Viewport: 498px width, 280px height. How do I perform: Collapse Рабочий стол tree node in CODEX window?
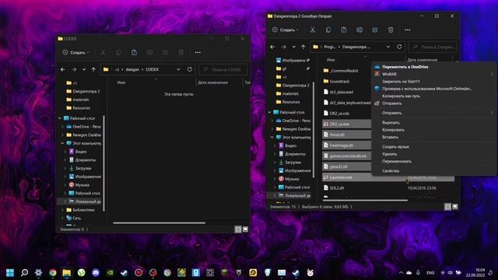[60, 118]
